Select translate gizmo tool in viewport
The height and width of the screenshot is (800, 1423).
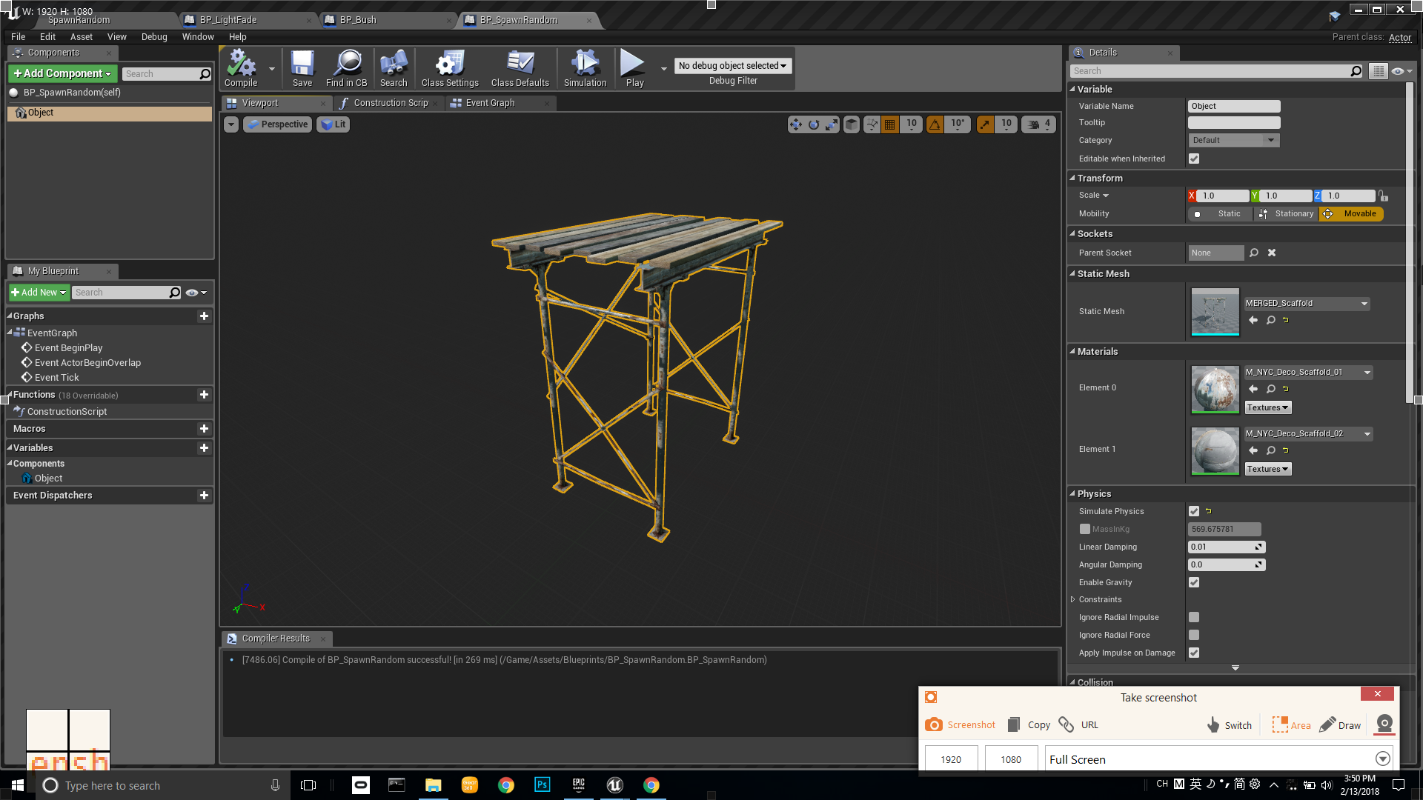795,124
